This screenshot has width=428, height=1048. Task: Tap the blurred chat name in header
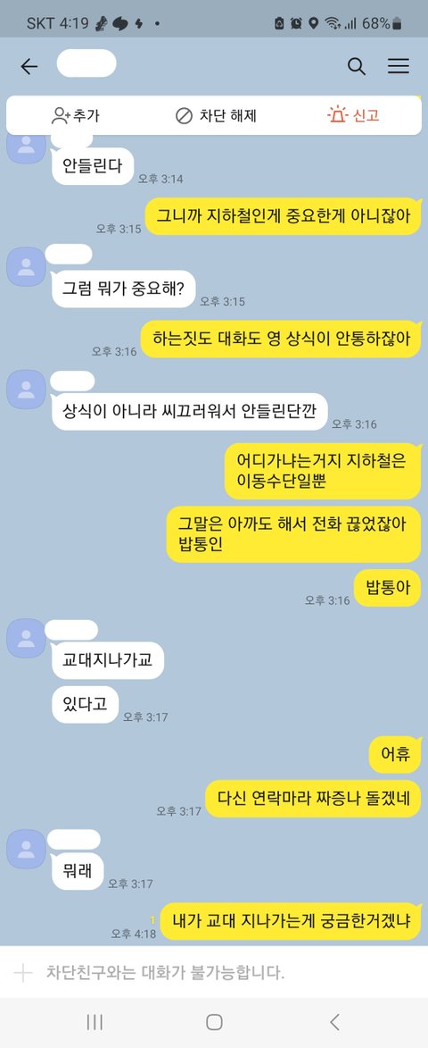tap(86, 63)
